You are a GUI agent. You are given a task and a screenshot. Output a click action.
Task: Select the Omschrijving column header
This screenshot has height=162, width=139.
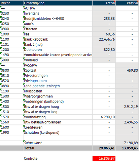58,3
